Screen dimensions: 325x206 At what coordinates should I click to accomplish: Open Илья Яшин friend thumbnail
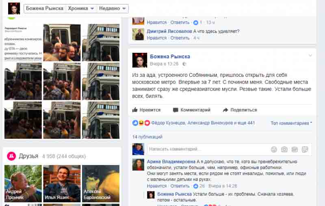click(62, 184)
